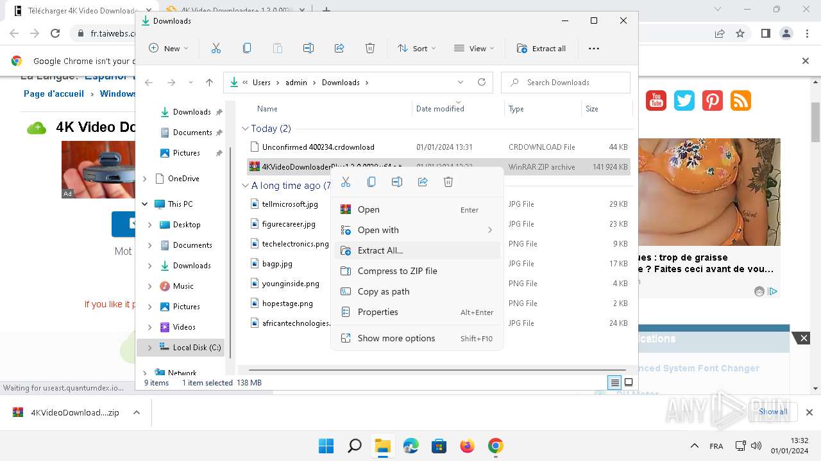Follow the Page d'accueil link

(54, 93)
